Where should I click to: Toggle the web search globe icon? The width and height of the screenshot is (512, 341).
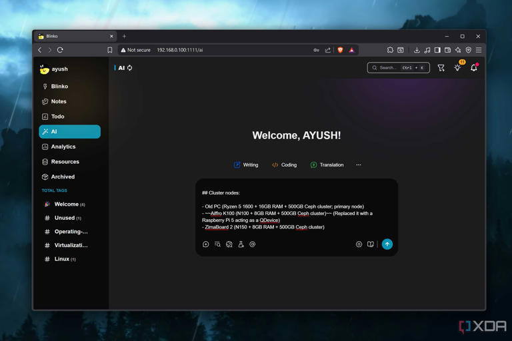229,244
